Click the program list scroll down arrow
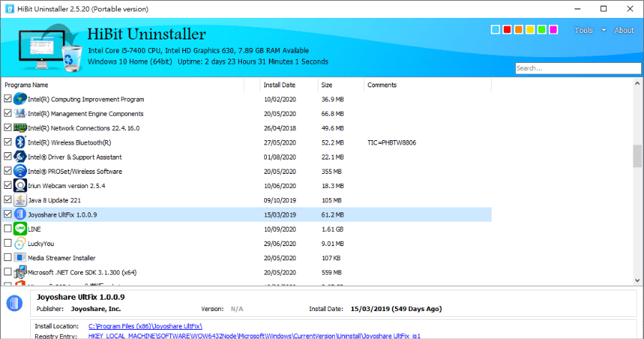The image size is (644, 339). (x=637, y=281)
